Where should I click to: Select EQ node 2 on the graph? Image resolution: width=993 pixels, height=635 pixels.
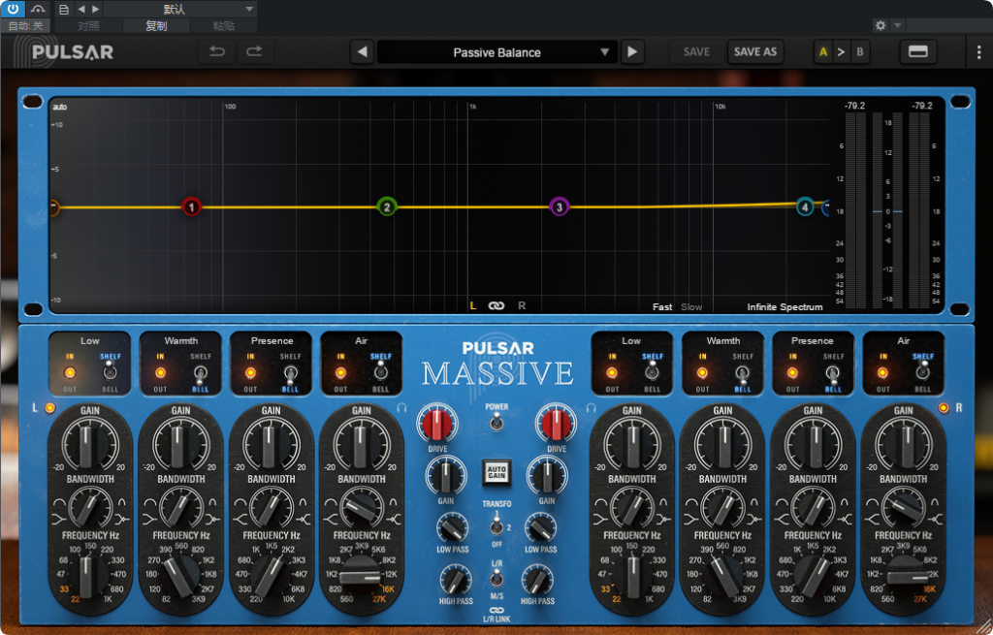point(386,206)
